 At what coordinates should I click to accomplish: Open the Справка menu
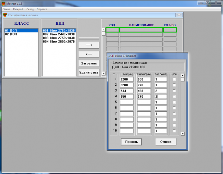click(42, 9)
